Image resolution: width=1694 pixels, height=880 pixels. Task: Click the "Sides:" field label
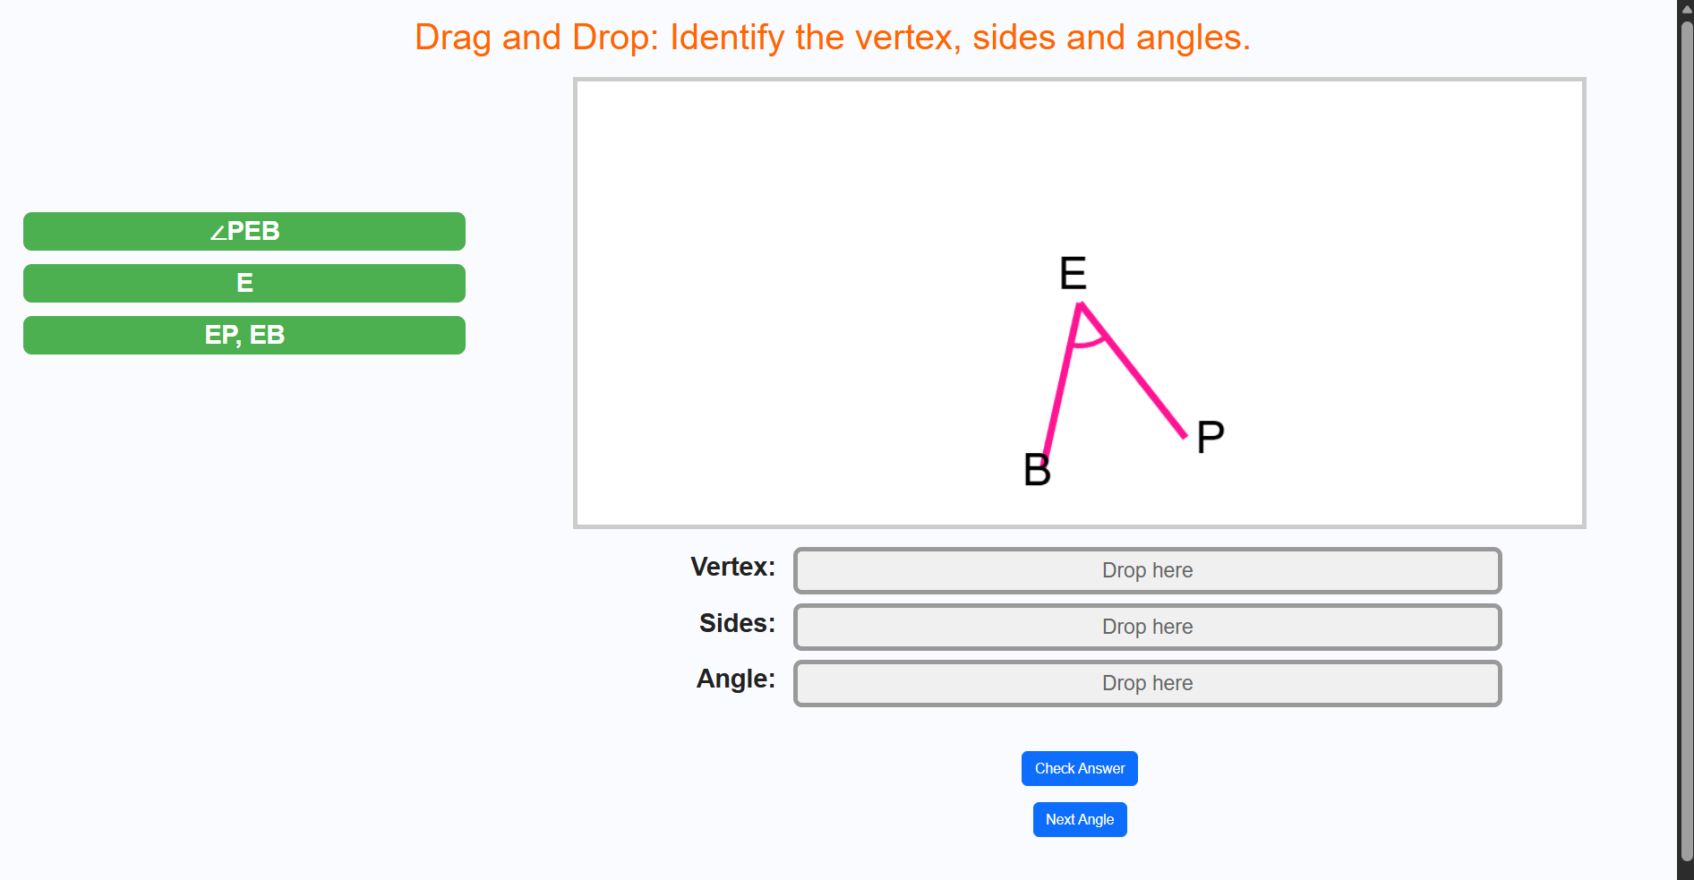click(737, 623)
